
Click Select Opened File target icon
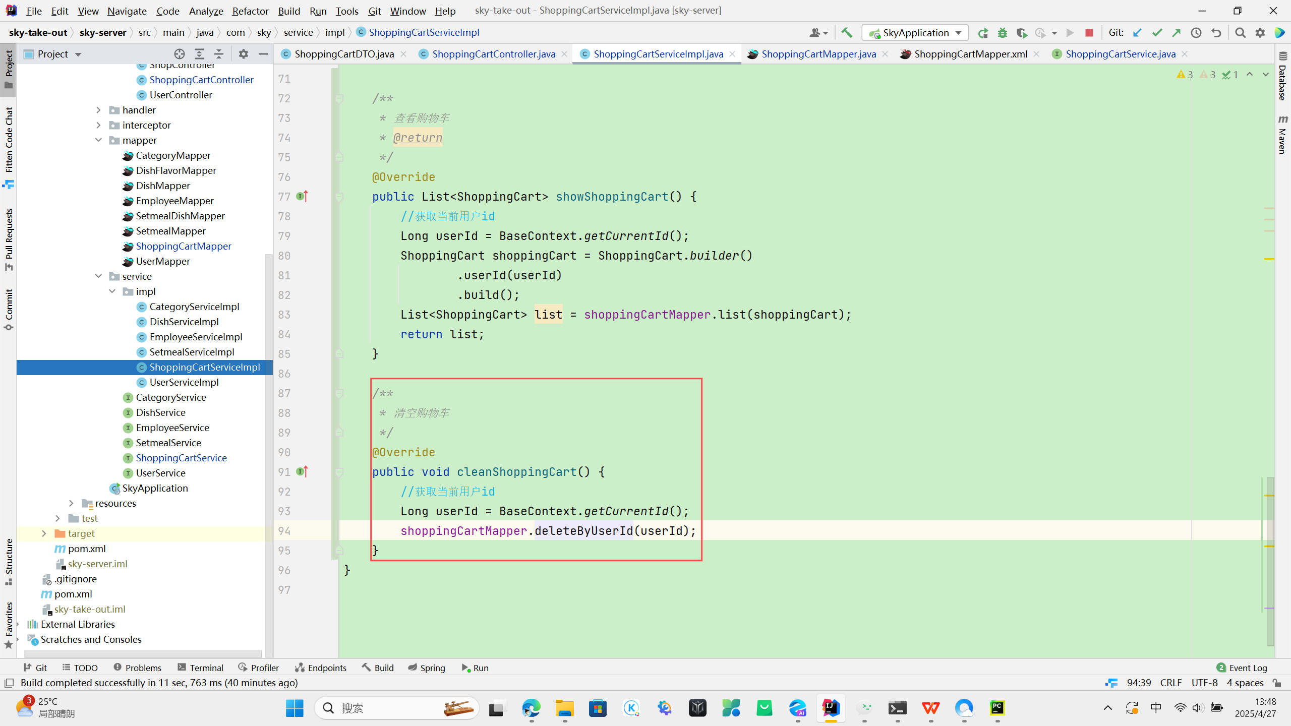click(179, 54)
